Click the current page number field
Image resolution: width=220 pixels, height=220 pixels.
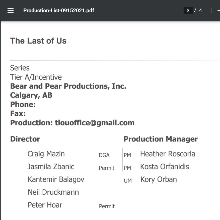188,11
